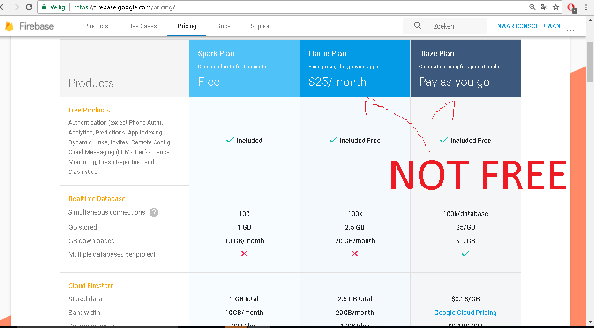Click the browser forward arrow

pyautogui.click(x=16, y=7)
